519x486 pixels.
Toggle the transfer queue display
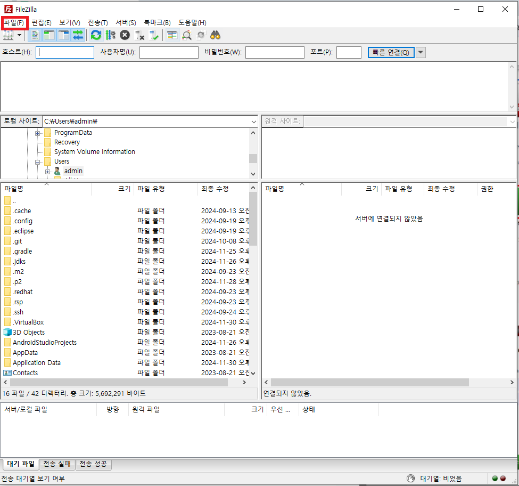coord(78,35)
